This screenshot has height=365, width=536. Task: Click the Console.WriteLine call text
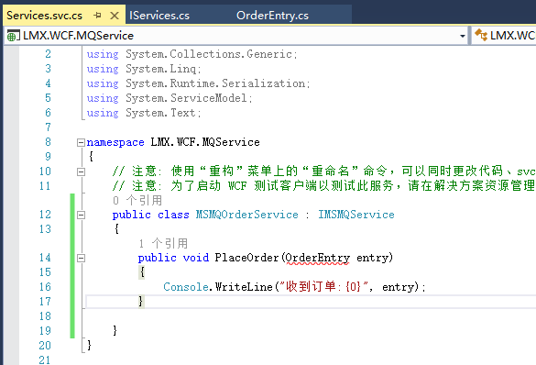click(218, 287)
